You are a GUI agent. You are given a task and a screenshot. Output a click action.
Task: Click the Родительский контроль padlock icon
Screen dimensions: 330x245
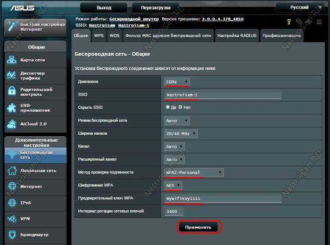point(12,91)
